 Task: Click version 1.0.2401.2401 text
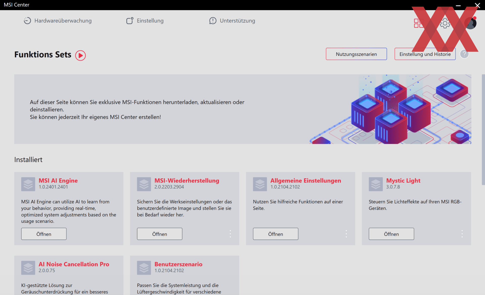pyautogui.click(x=53, y=187)
